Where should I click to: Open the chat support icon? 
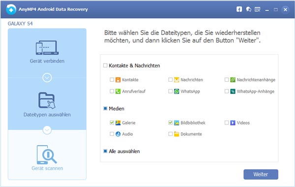pyautogui.click(x=248, y=9)
